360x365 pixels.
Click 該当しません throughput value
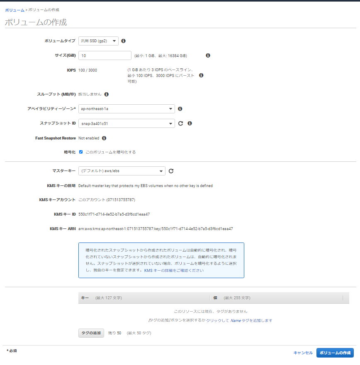click(x=90, y=94)
